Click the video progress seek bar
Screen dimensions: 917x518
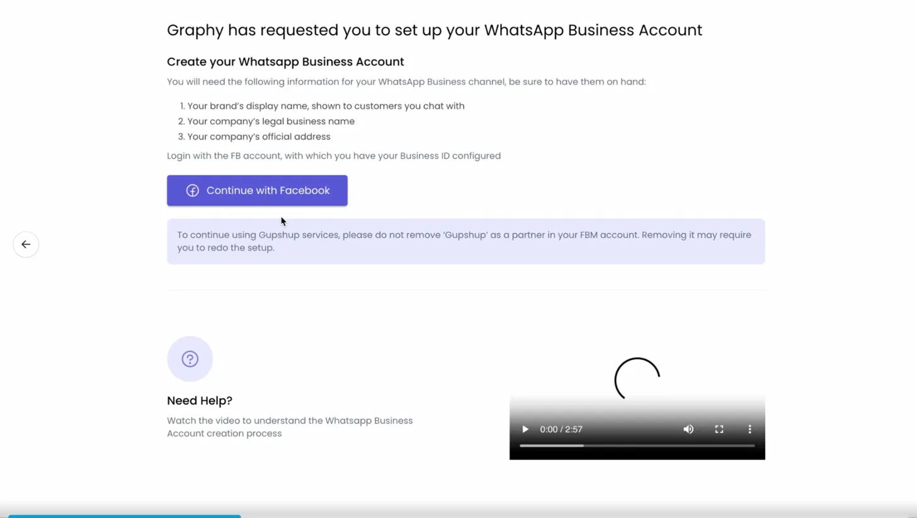point(637,446)
